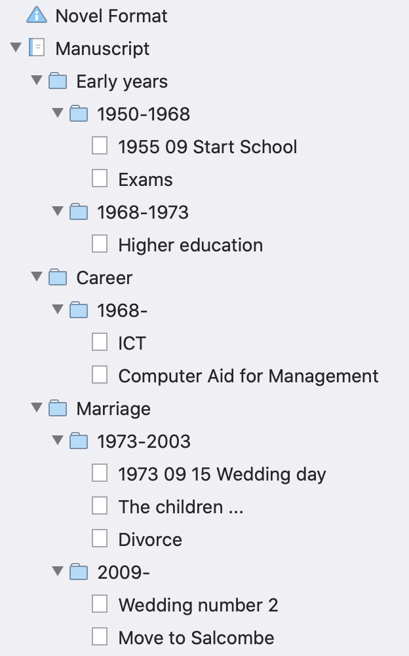The width and height of the screenshot is (409, 656).
Task: Click the document icon beside Exams
Action: click(x=100, y=179)
